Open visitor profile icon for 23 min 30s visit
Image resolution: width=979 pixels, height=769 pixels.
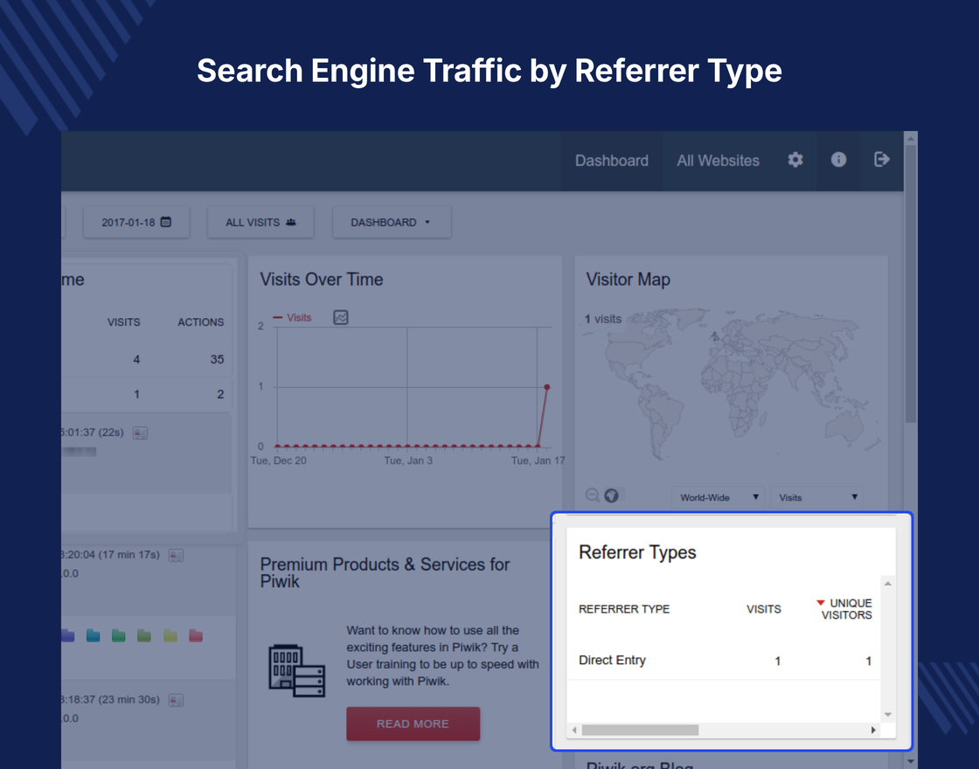[x=176, y=700]
